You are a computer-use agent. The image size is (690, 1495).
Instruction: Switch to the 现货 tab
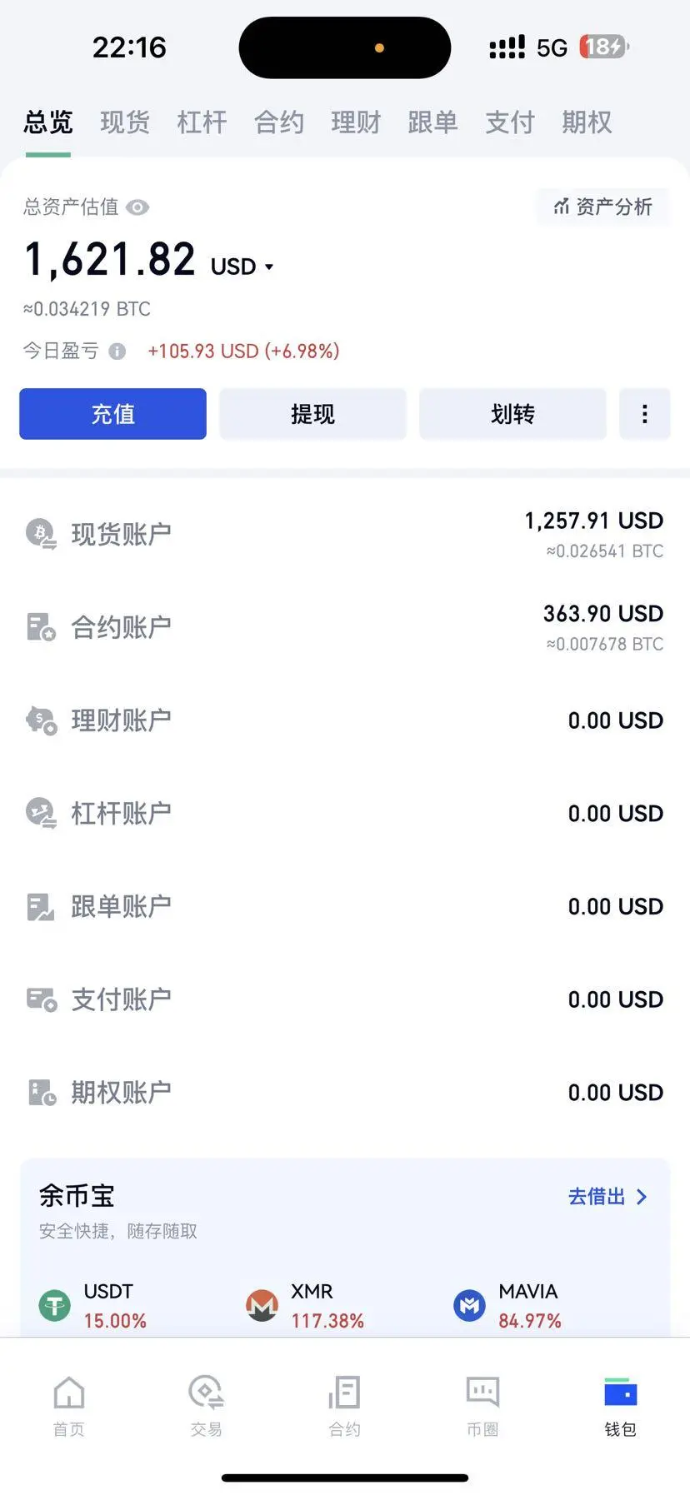125,122
